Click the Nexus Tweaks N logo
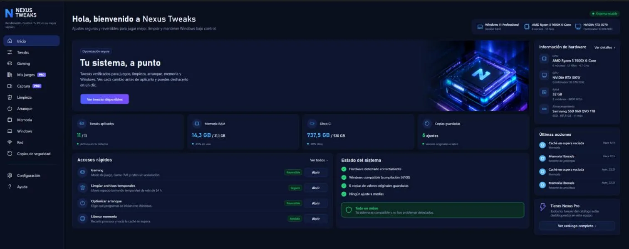This screenshot has height=249, width=629. click(x=9, y=13)
